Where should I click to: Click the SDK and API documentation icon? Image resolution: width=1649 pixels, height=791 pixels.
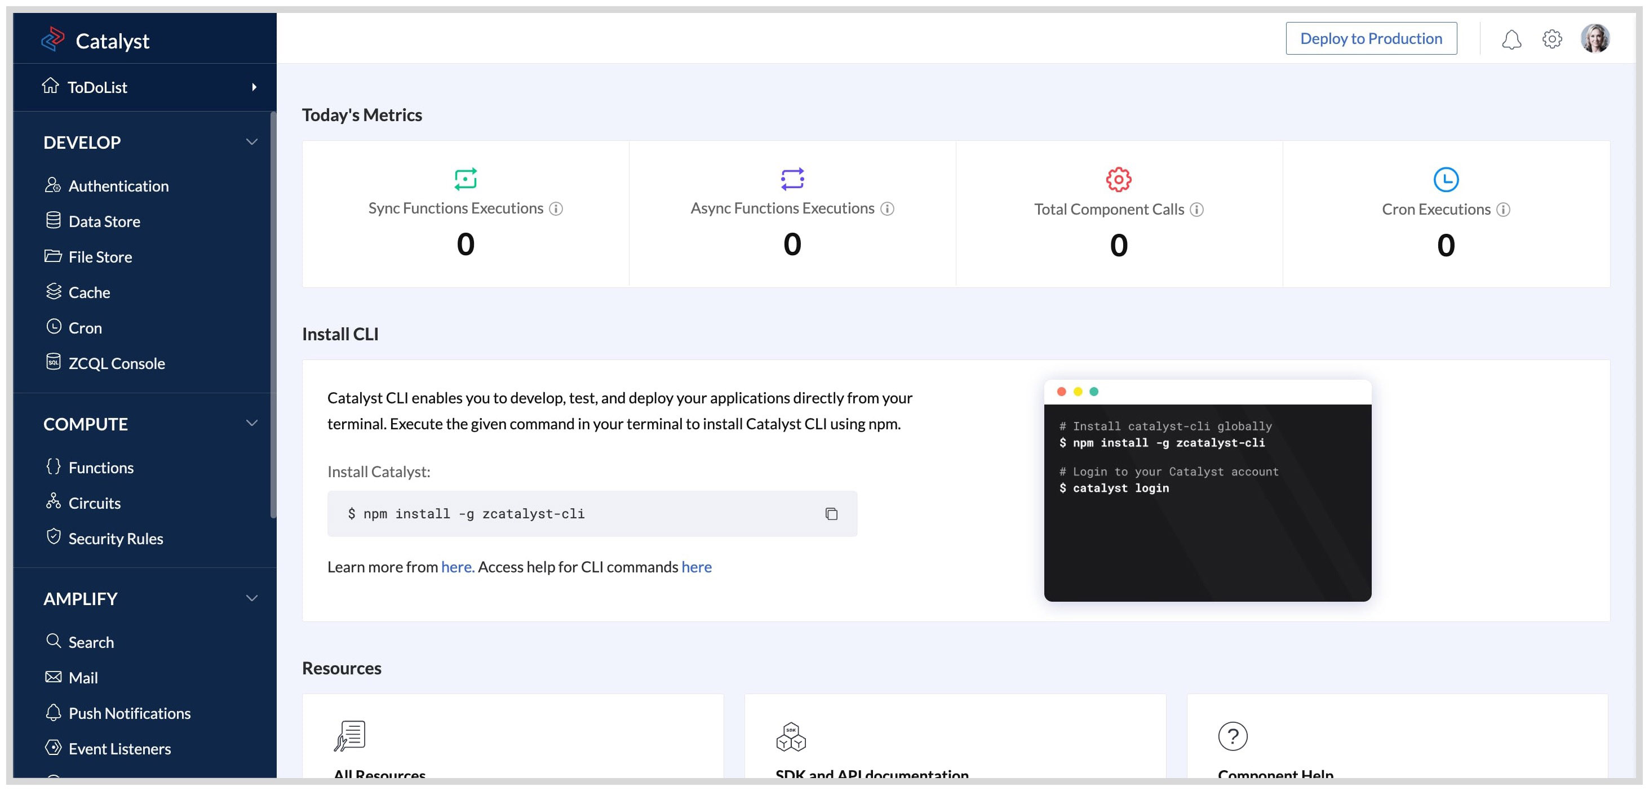791,736
